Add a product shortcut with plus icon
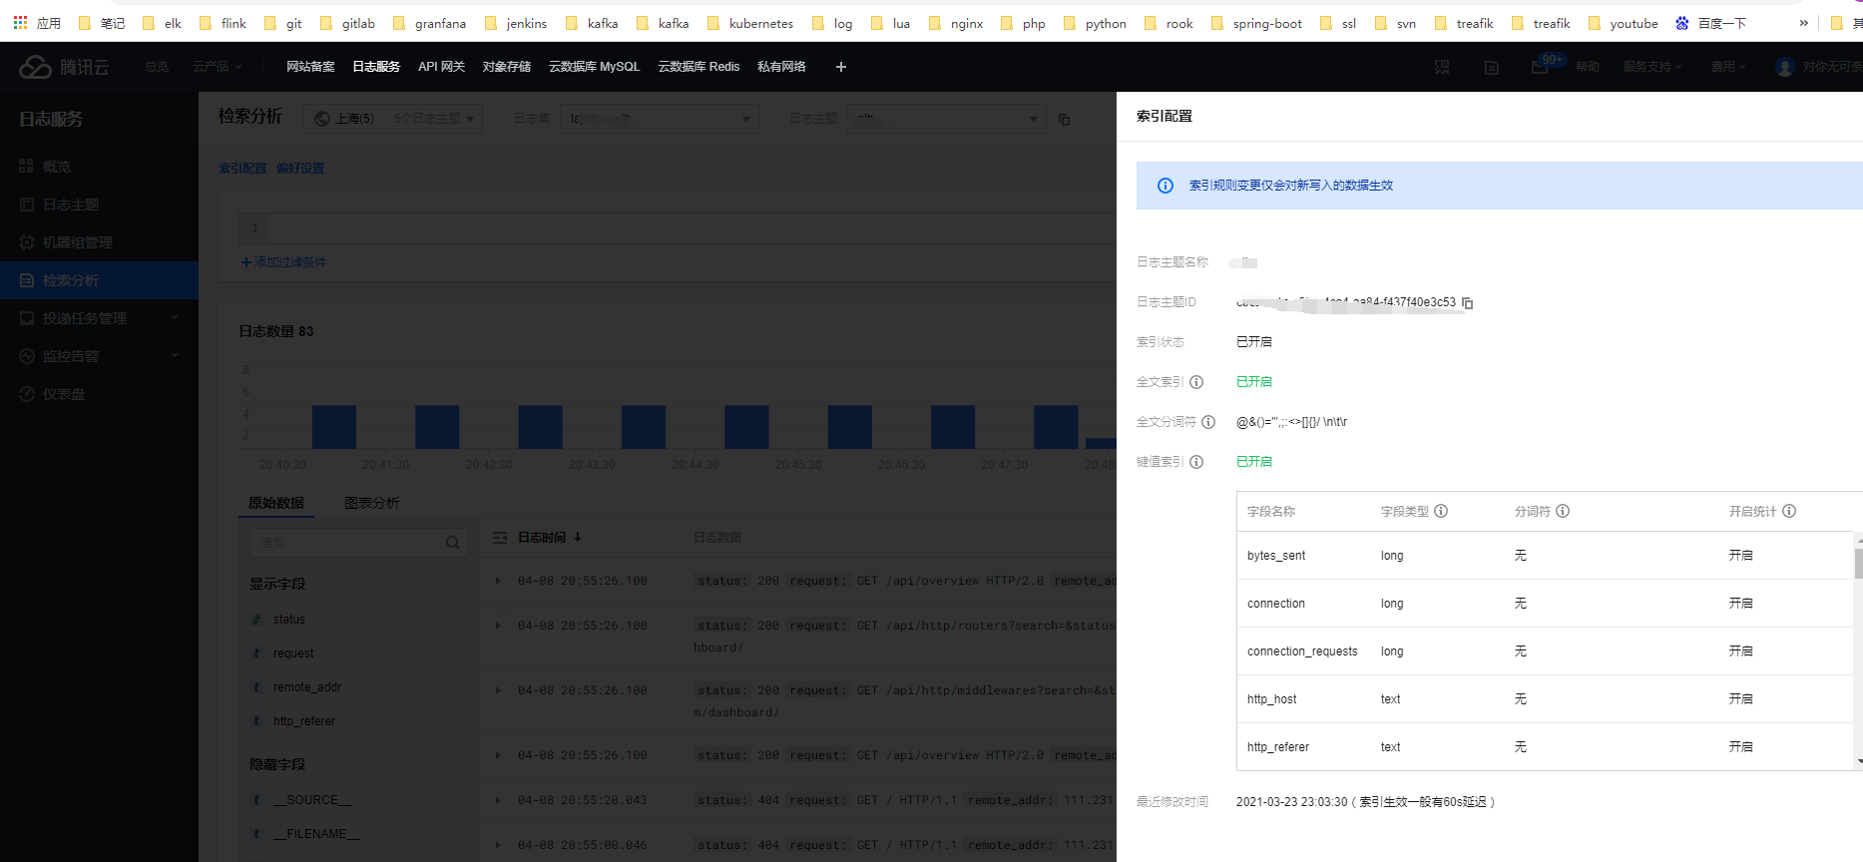Image resolution: width=1863 pixels, height=862 pixels. [x=841, y=67]
